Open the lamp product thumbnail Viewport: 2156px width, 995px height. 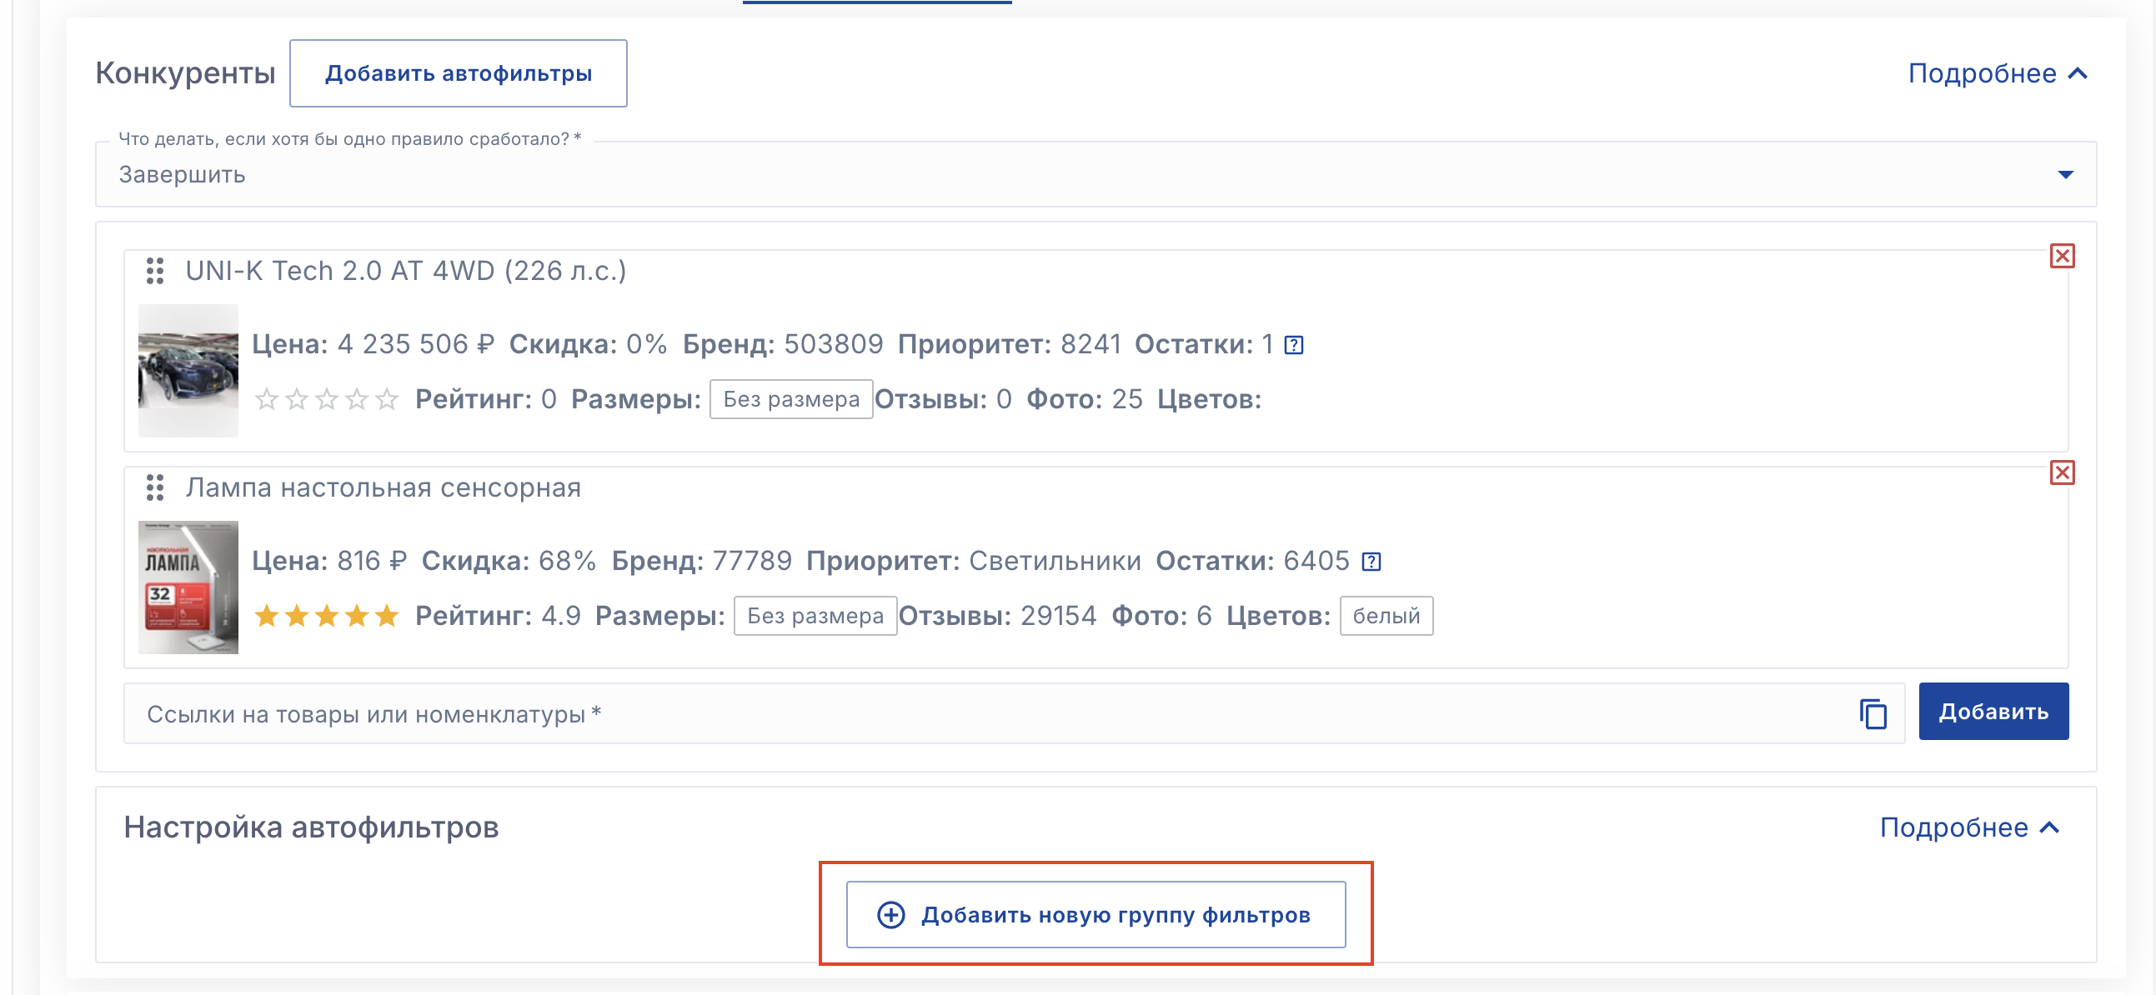tap(188, 587)
